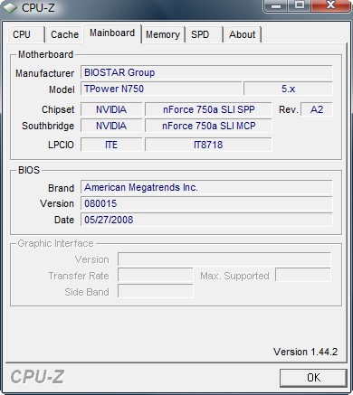Switch to the CPU tab
Image resolution: width=353 pixels, height=395 pixels.
point(25,34)
